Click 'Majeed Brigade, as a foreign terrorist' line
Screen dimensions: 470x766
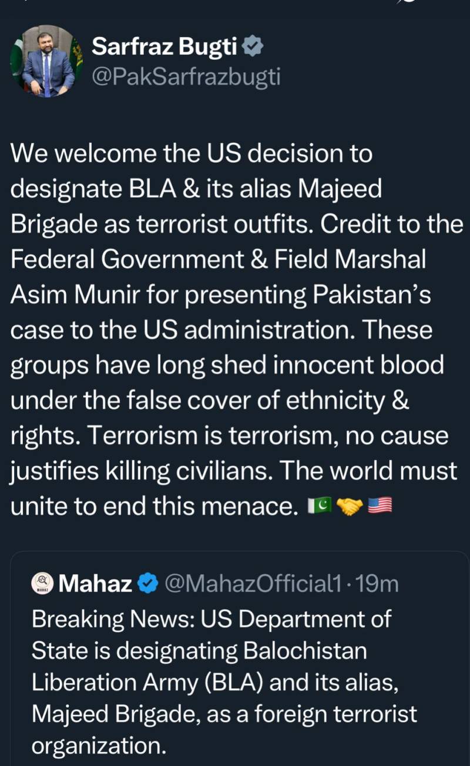point(224,714)
